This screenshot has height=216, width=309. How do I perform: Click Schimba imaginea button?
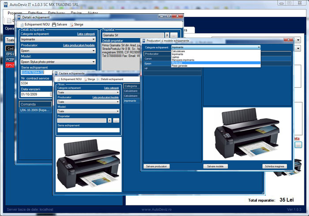pyautogui.click(x=275, y=166)
